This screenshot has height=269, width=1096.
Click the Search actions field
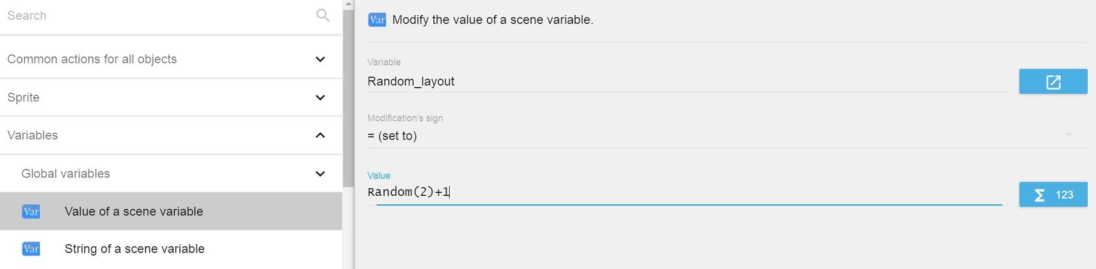click(157, 15)
